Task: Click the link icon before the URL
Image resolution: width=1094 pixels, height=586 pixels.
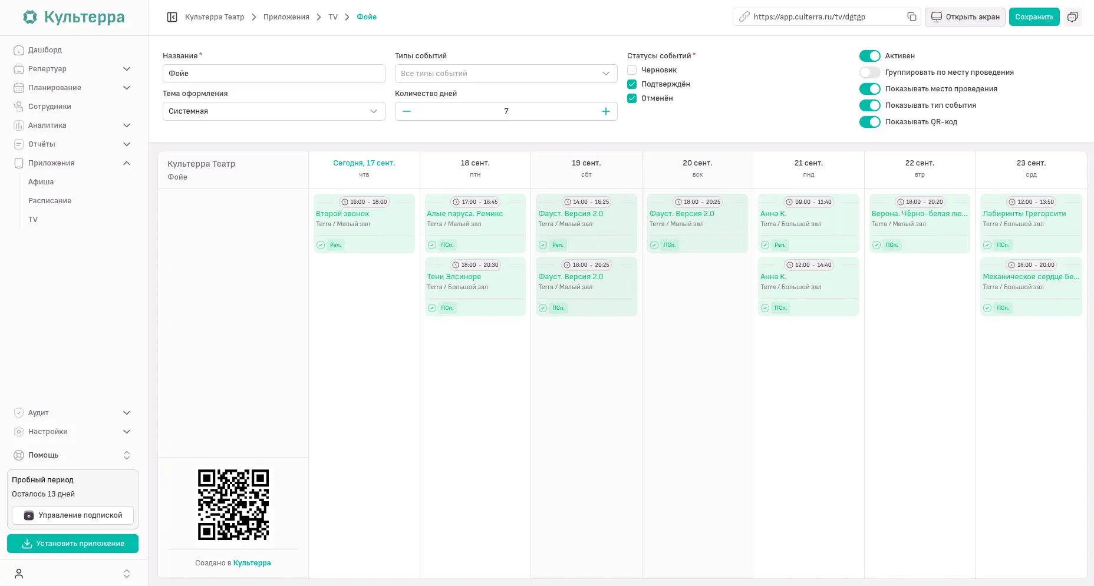Action: pos(744,16)
